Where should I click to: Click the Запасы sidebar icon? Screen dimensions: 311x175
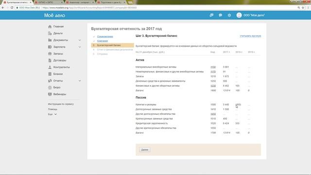[x=50, y=53]
